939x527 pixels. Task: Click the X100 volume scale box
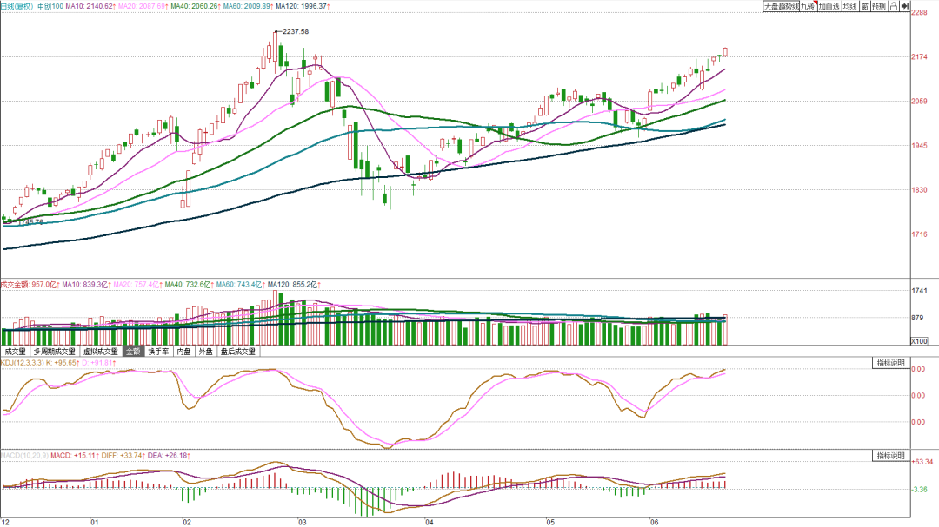pos(919,341)
